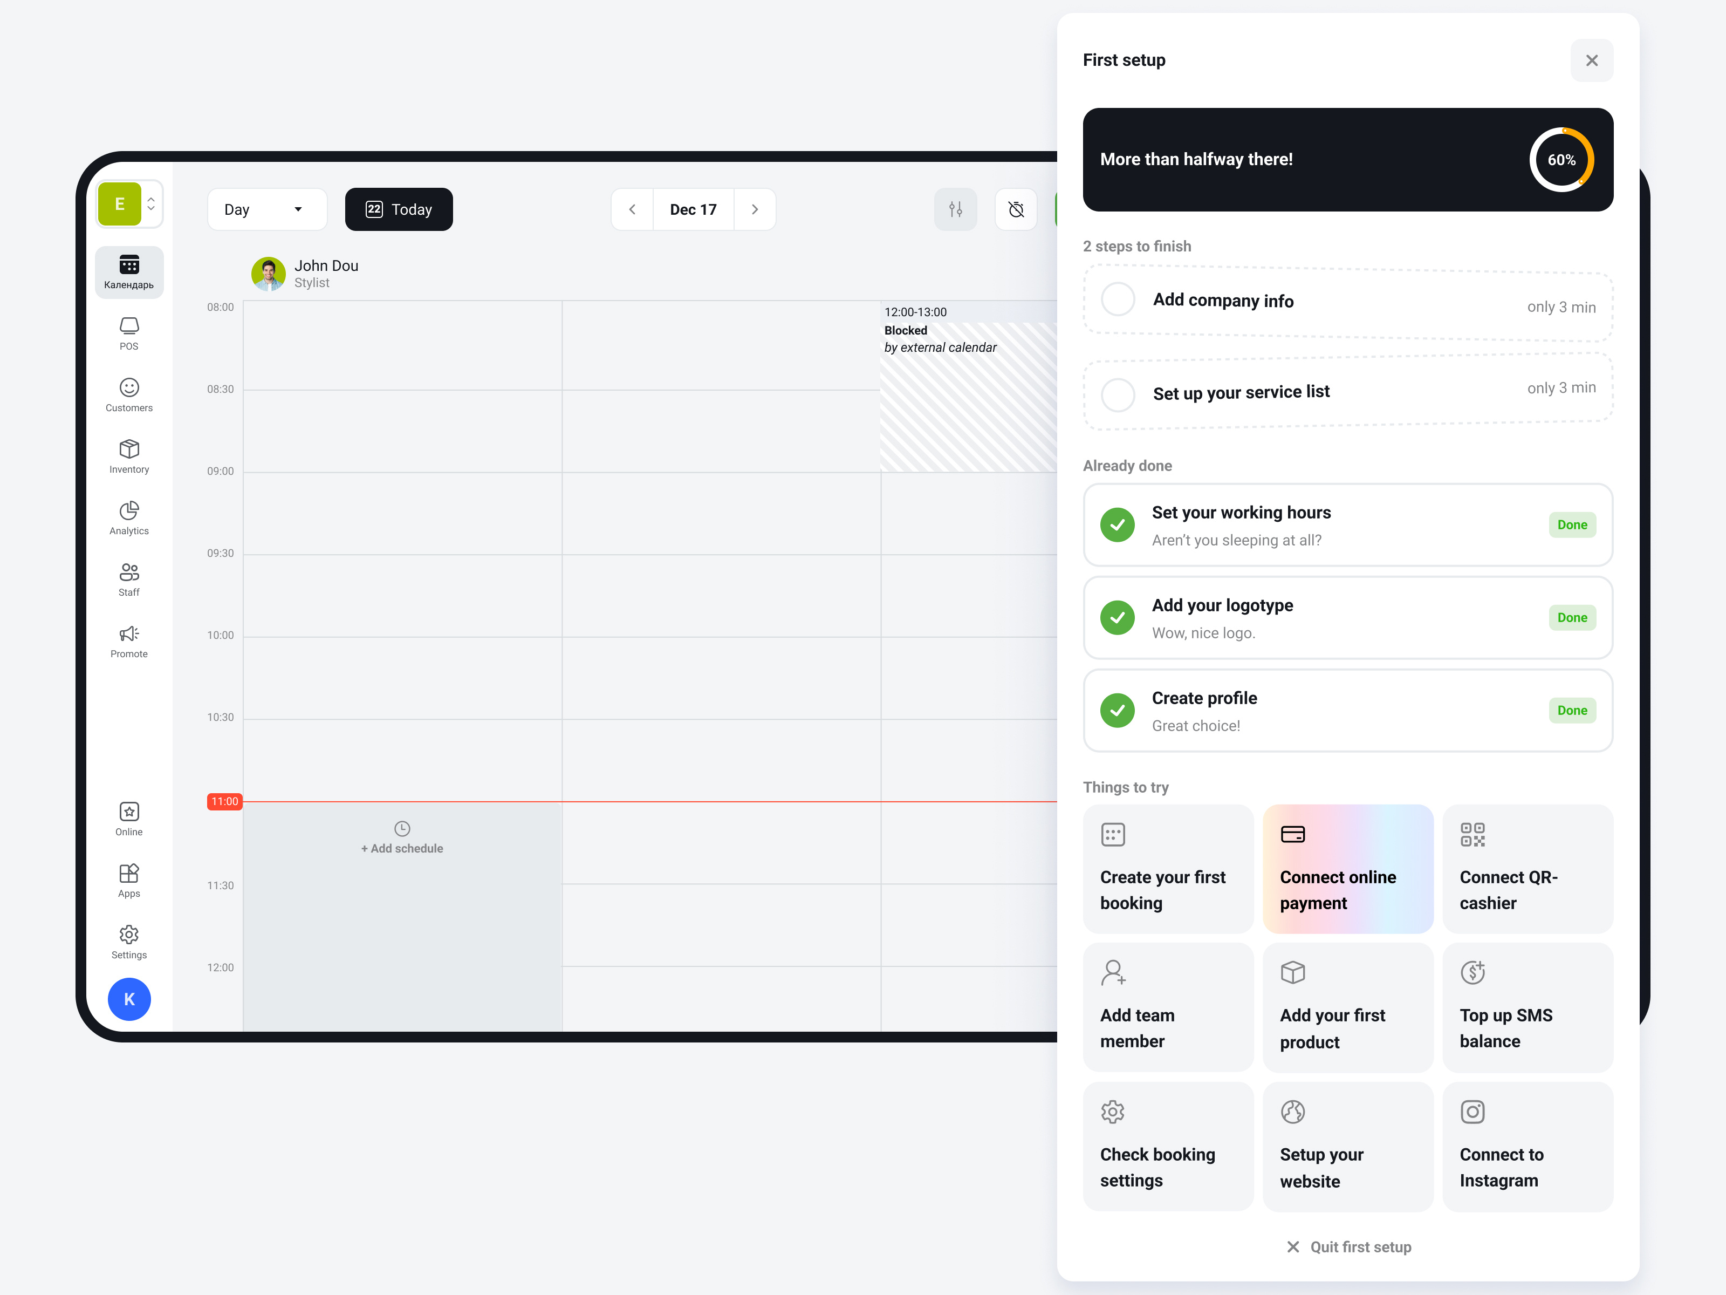Open the Customers section

(x=129, y=394)
